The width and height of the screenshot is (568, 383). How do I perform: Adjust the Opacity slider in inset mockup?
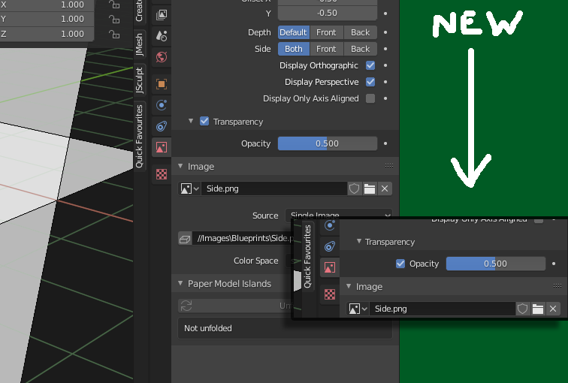(x=496, y=264)
